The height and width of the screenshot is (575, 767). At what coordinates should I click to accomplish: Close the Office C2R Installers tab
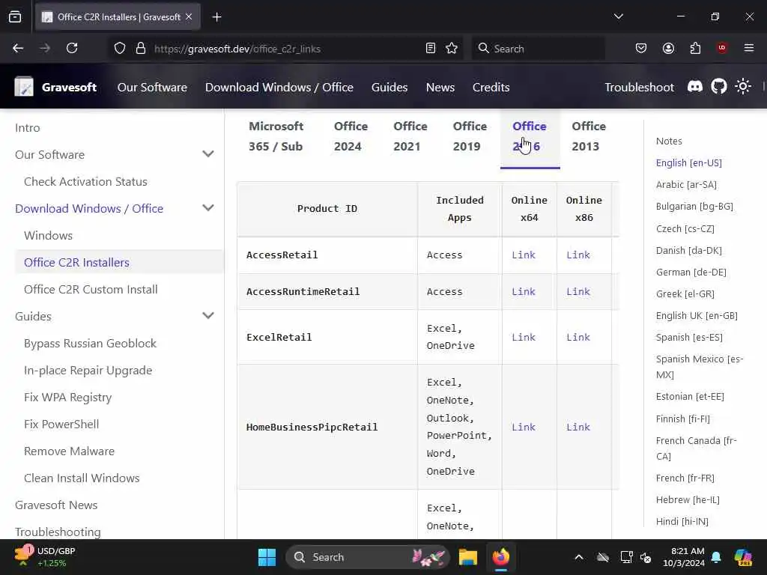[189, 16]
